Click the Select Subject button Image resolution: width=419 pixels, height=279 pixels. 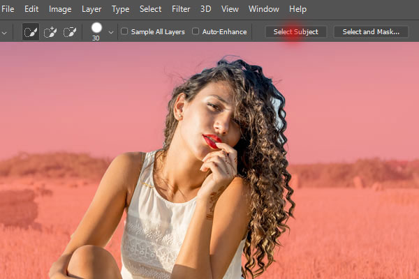(x=296, y=32)
